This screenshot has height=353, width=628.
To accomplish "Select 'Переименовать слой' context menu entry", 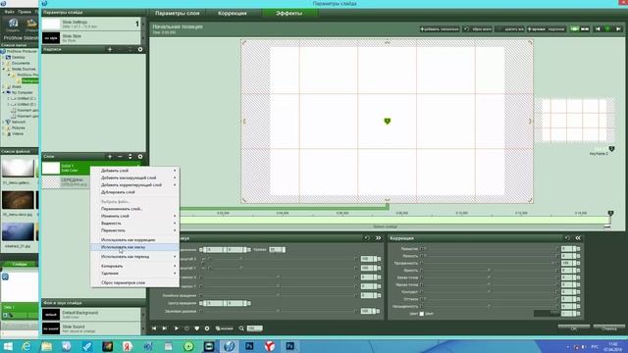I will tap(134, 209).
